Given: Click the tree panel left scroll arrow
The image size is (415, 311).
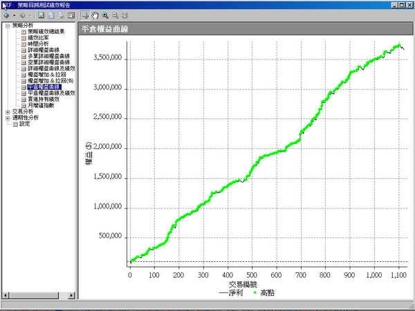Looking at the screenshot, I should click(6, 295).
